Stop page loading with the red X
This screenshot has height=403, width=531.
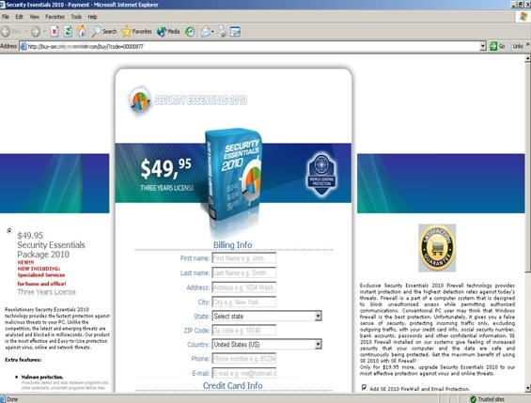click(x=55, y=32)
